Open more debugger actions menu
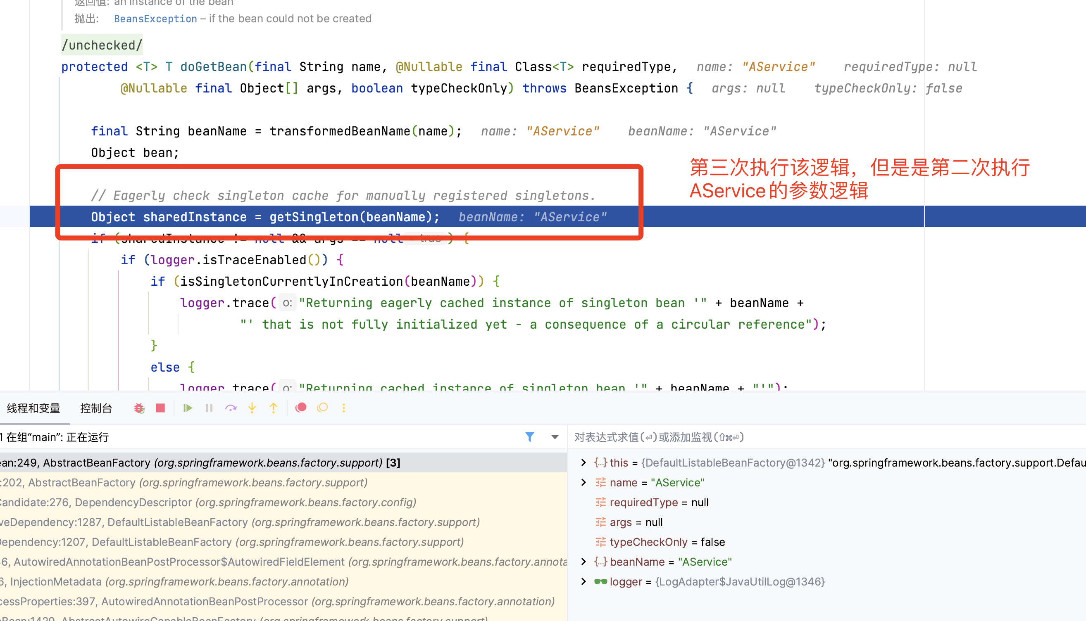Viewport: 1086px width, 621px height. coord(344,408)
